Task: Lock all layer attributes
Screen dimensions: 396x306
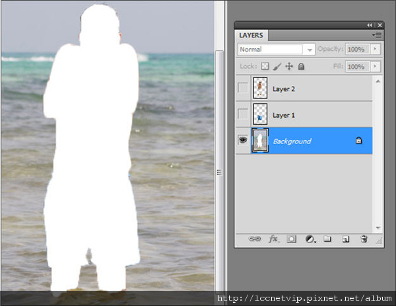Action: click(301, 66)
